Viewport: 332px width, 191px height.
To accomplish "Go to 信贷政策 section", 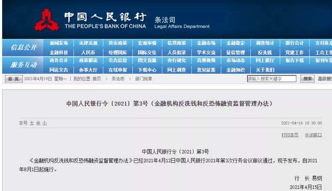I will (x=177, y=43).
